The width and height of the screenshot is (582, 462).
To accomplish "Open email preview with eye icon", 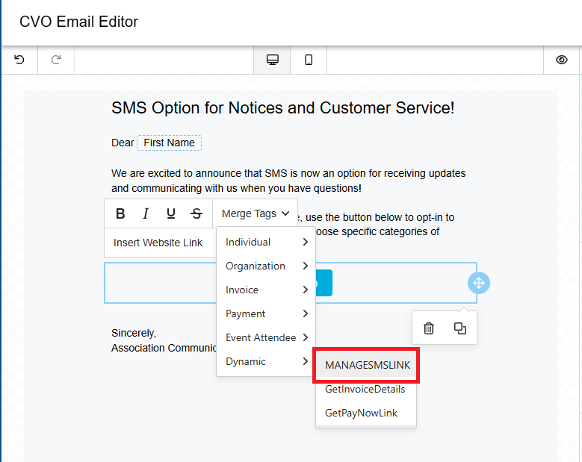I will pos(562,60).
